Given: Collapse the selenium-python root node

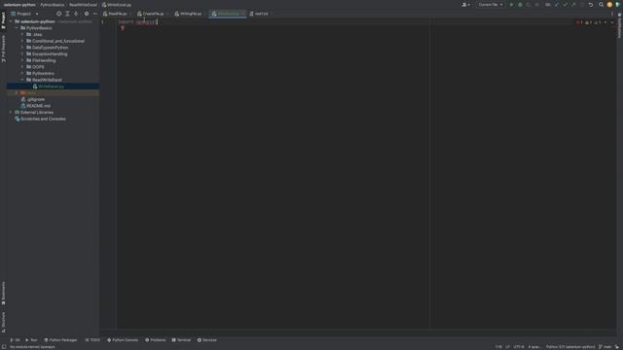Looking at the screenshot, I should 11,21.
